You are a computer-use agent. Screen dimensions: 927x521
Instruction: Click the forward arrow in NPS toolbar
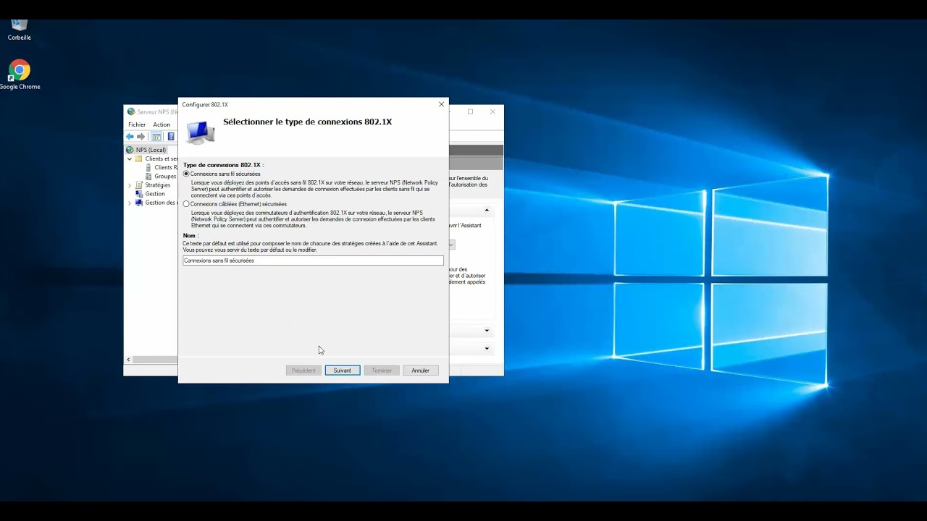pos(141,136)
